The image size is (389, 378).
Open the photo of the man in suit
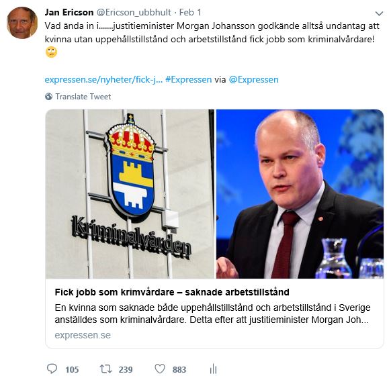pyautogui.click(x=300, y=194)
